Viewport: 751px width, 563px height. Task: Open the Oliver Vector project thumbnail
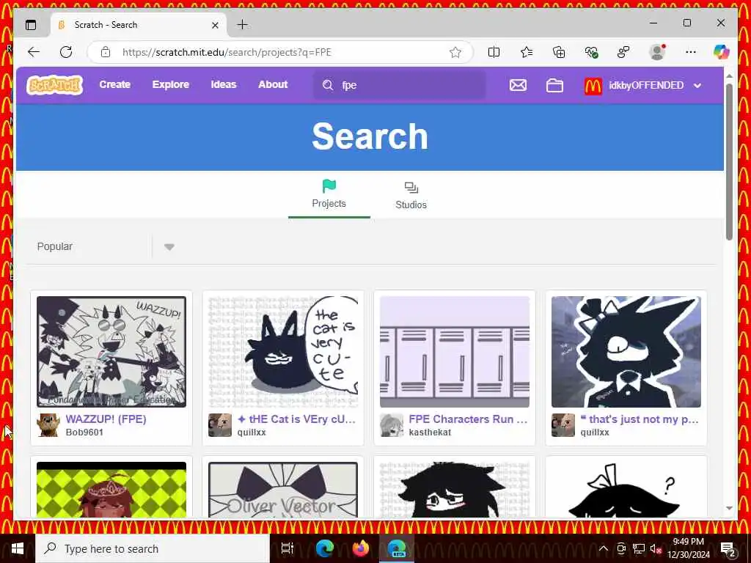pos(283,489)
